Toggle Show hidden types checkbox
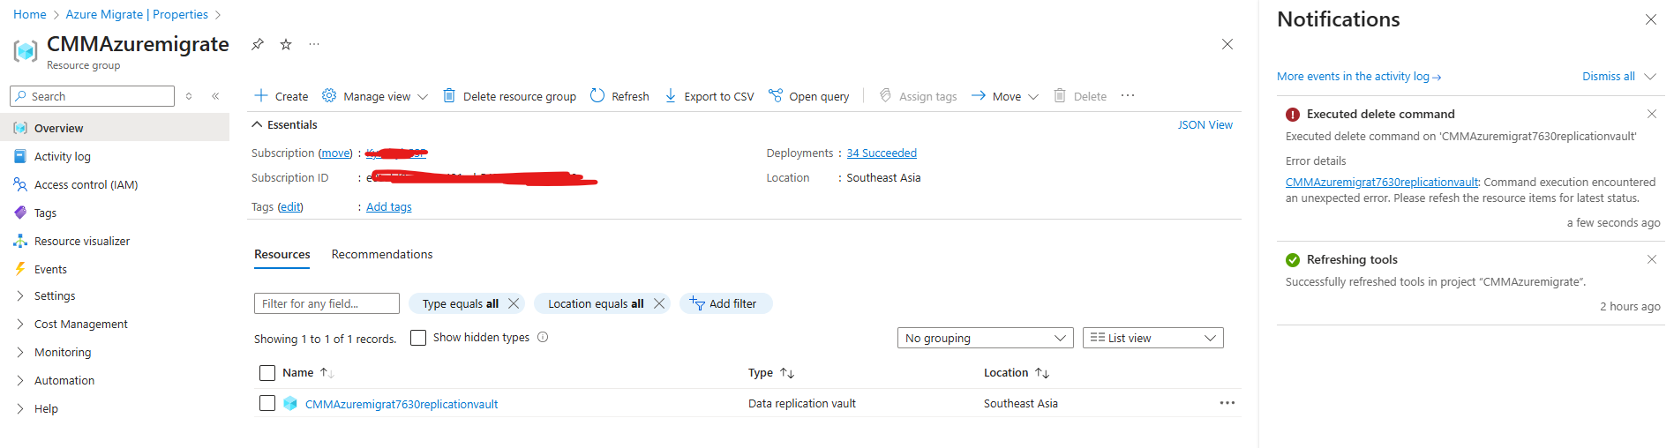The image size is (1674, 448). coord(418,338)
